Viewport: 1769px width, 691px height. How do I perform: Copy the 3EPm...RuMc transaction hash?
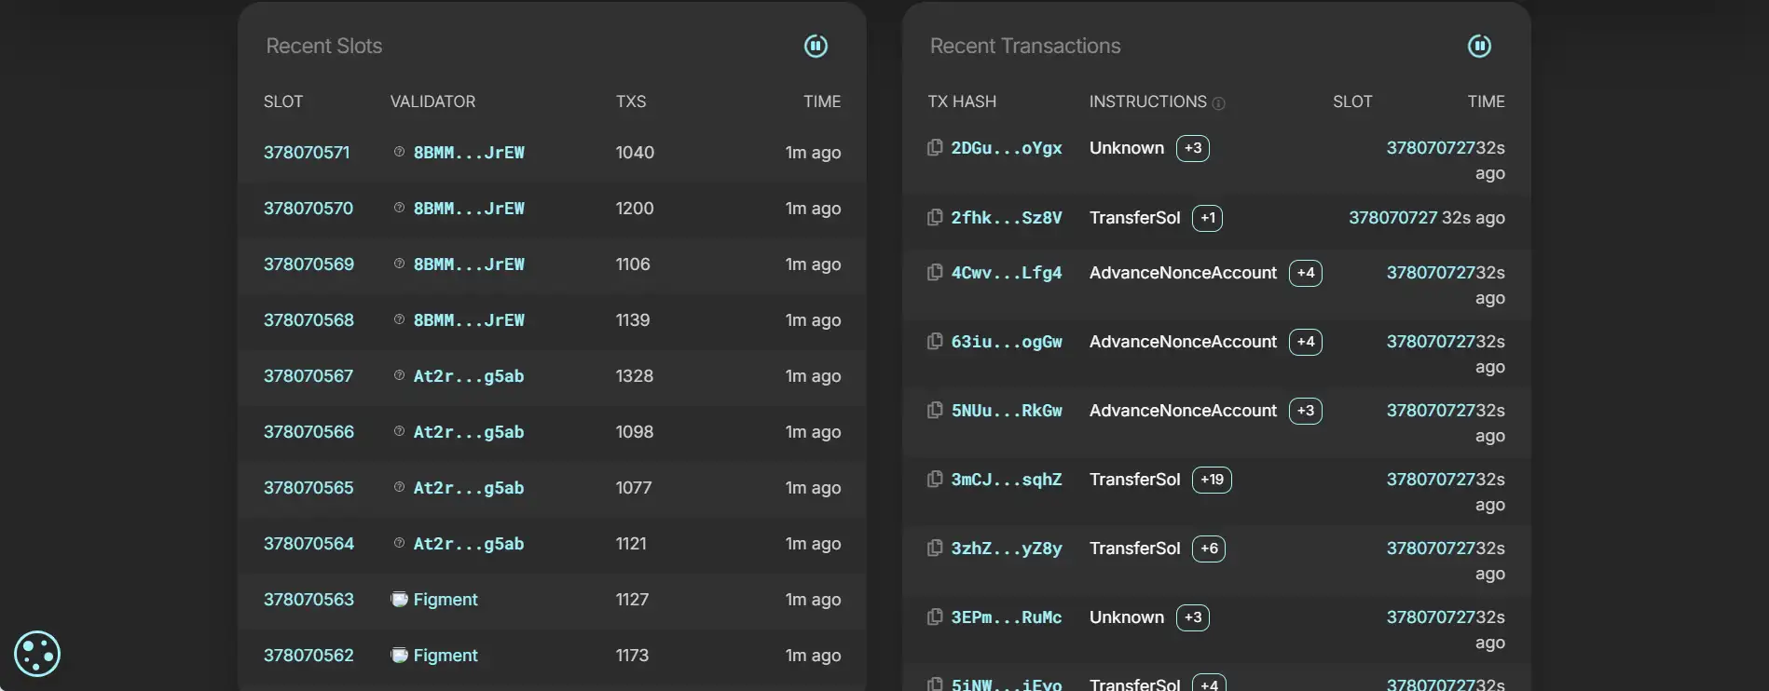935,617
